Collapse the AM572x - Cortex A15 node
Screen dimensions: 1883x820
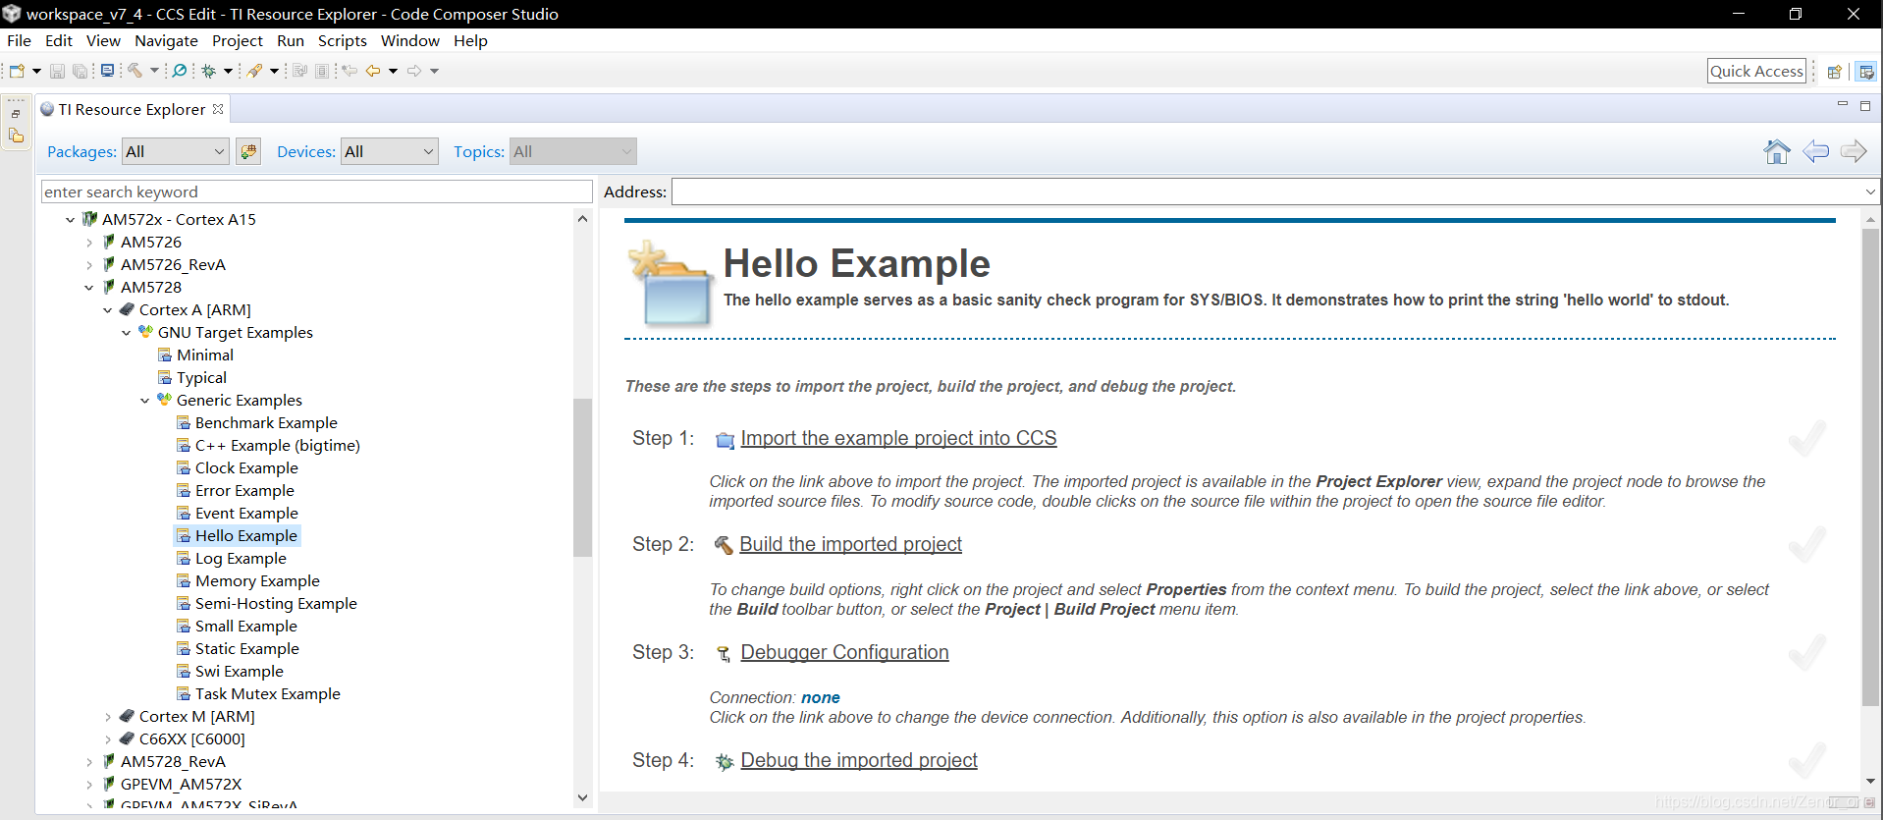click(70, 220)
